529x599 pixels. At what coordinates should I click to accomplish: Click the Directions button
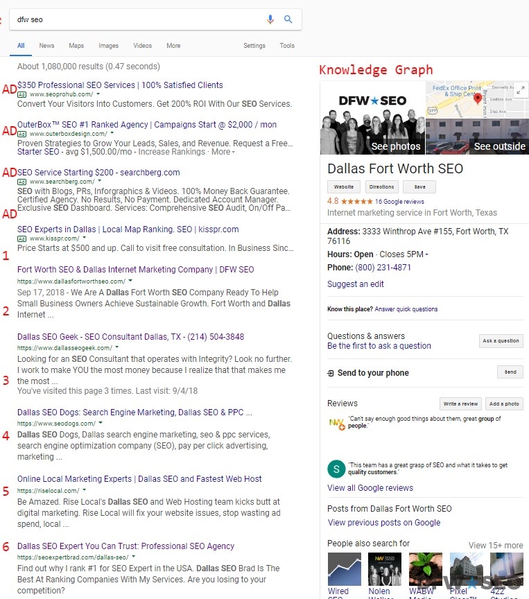tap(381, 186)
